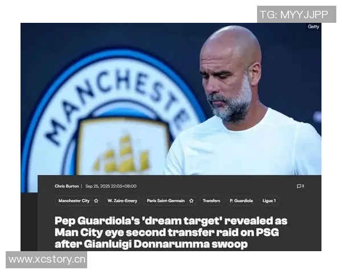Click the Sep 25, 2025 timestamp
The image size is (342, 274).
[111, 186]
